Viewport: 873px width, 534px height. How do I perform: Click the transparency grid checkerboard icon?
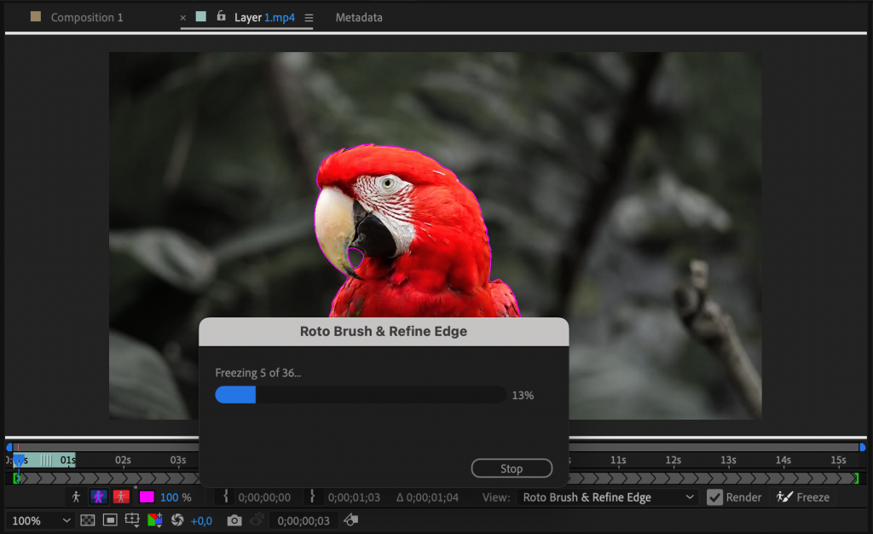tap(87, 520)
